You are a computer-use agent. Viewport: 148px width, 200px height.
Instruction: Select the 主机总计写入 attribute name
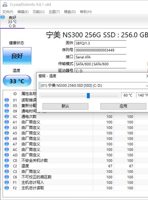pyautogui.click(x=33, y=182)
